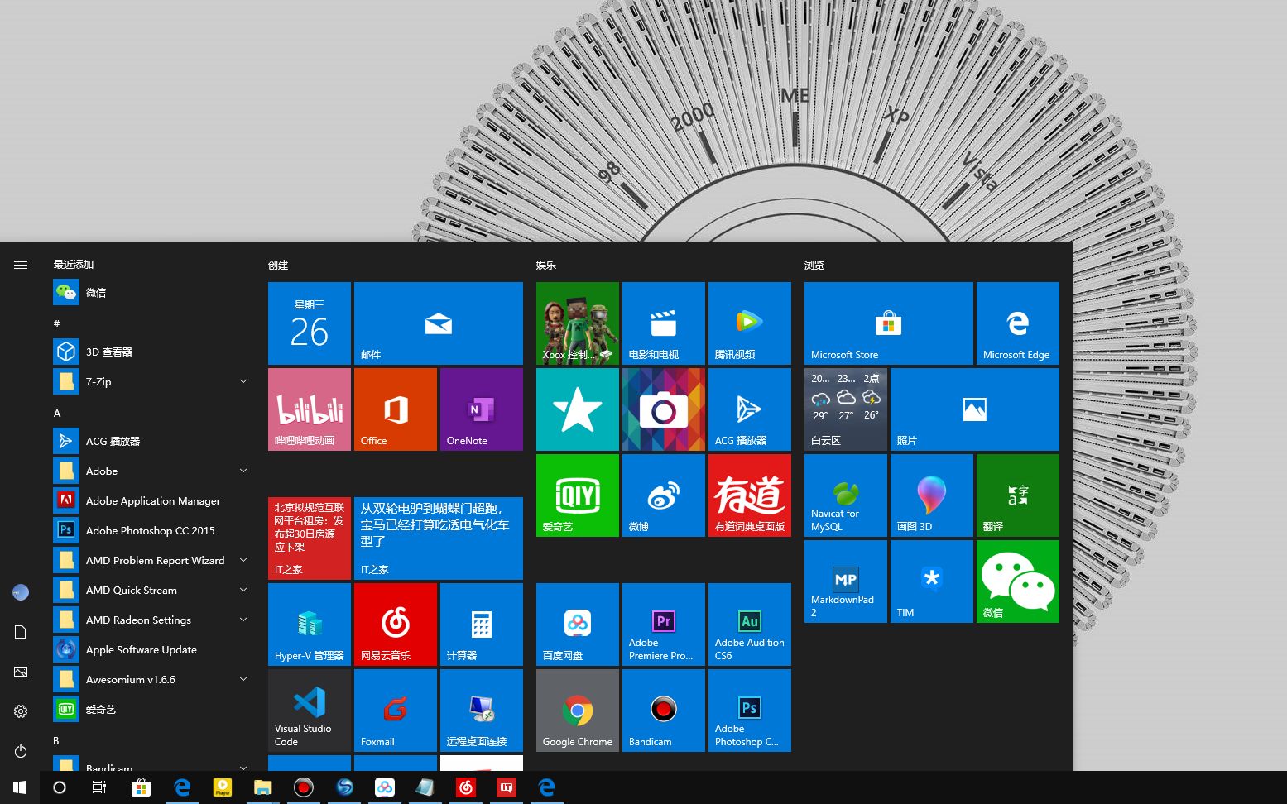Viewport: 1287px width, 804px height.
Task: Launch the iQIYI (爱奇艺) green tile
Action: (578, 495)
